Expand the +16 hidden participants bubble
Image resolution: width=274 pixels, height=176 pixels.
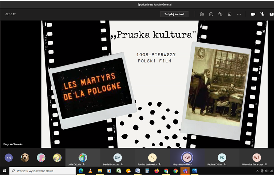pos(9,158)
